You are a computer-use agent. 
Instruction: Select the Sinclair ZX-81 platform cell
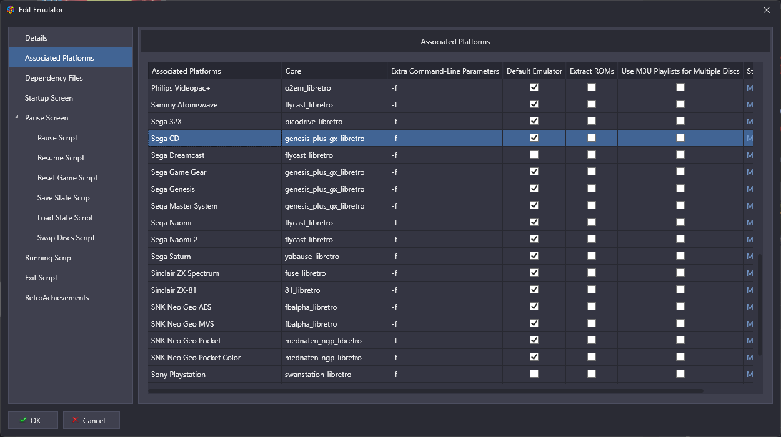coord(214,290)
